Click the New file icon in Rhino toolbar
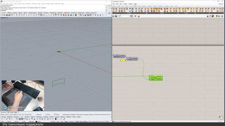Image resolution: width=225 pixels, height=126 pixels. coord(2,15)
